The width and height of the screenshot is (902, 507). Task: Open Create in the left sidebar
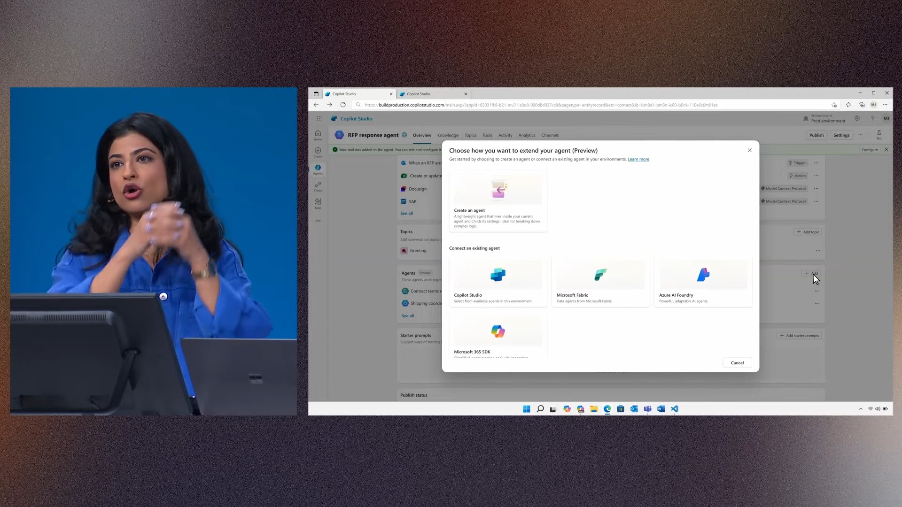tap(318, 153)
